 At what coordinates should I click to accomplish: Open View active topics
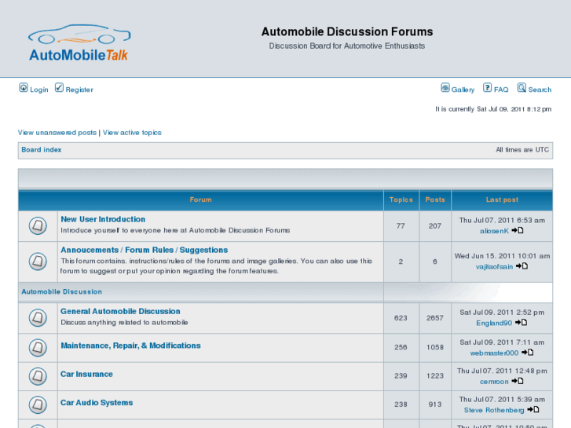pyautogui.click(x=132, y=133)
